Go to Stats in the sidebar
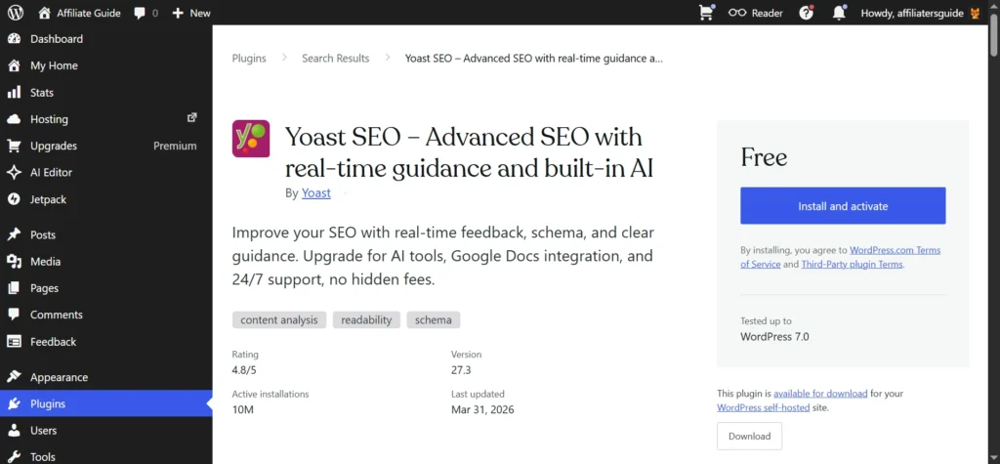The width and height of the screenshot is (1000, 464). [42, 93]
